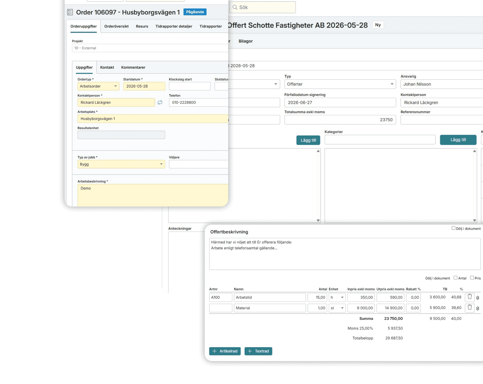Click the Telefon field 010-2228800

[199, 103]
